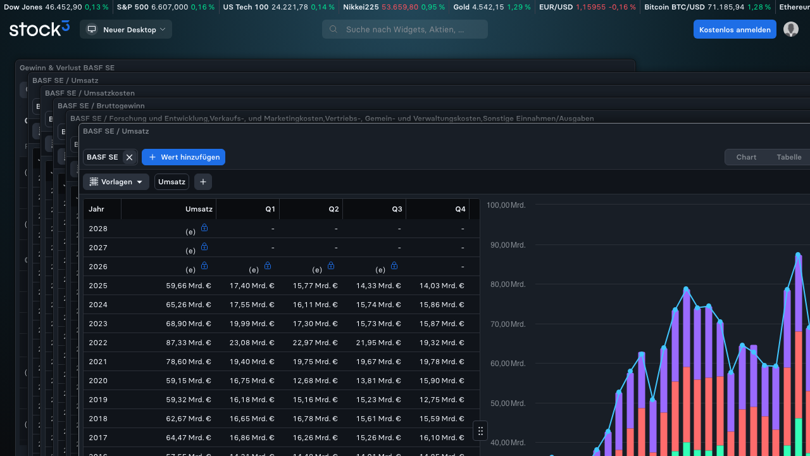Click the 100,00 Mrd. chart axis label

[x=506, y=205]
